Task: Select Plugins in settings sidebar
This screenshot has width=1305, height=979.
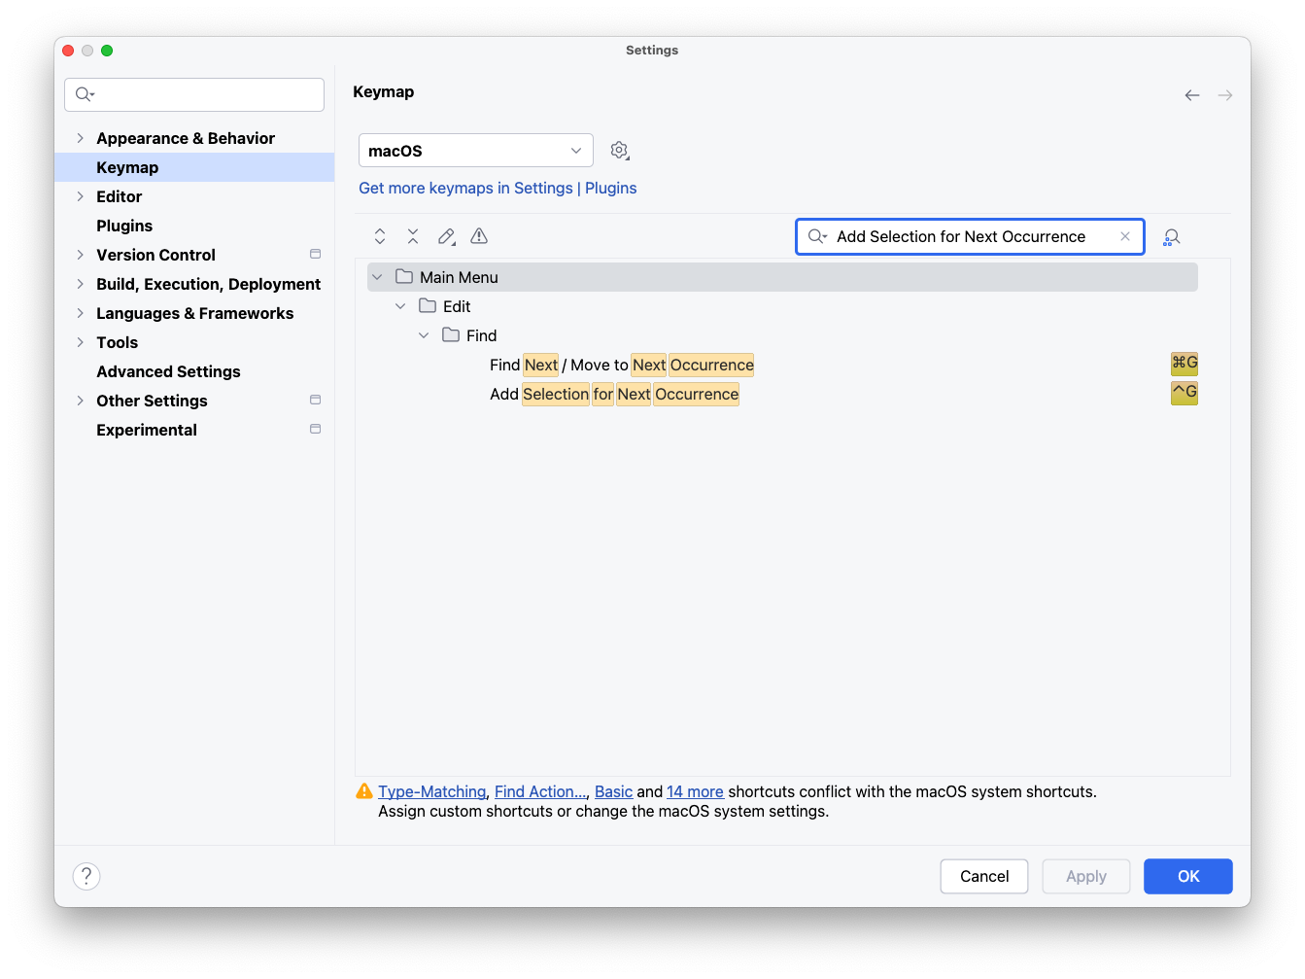Action: (x=124, y=226)
